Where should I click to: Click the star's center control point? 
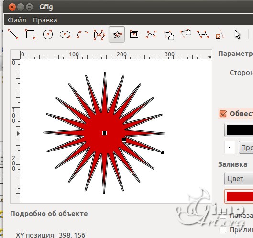(104, 133)
